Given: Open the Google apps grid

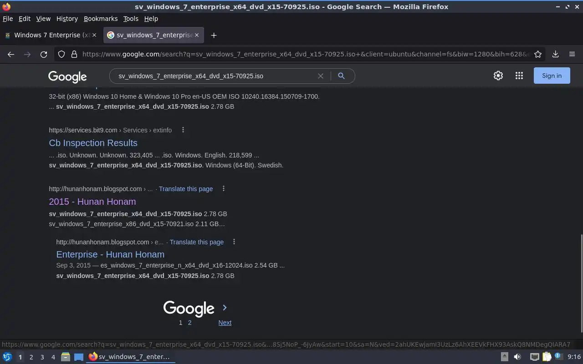Looking at the screenshot, I should click(x=519, y=76).
